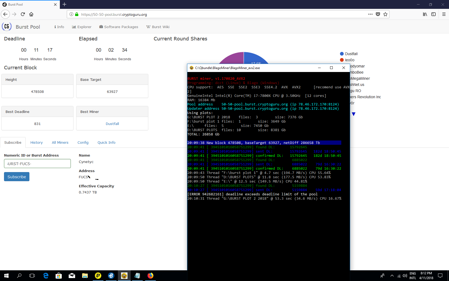449x281 pixels.
Task: Switch to the Config tab
Action: click(x=83, y=142)
